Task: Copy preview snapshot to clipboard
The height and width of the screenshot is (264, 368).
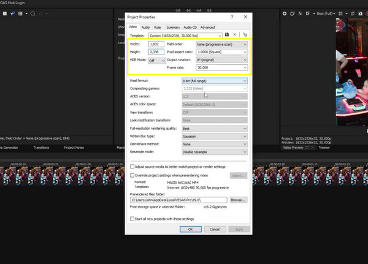Action: pos(353,13)
